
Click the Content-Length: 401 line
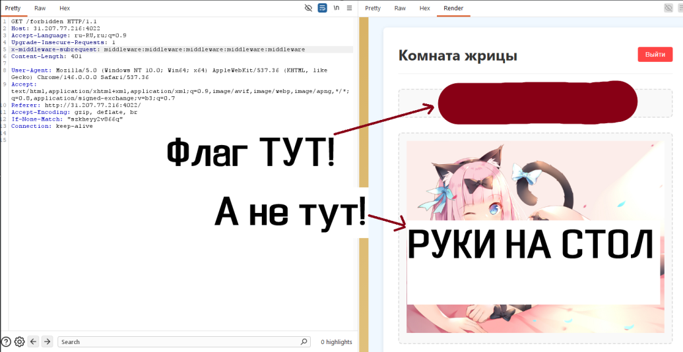[47, 56]
